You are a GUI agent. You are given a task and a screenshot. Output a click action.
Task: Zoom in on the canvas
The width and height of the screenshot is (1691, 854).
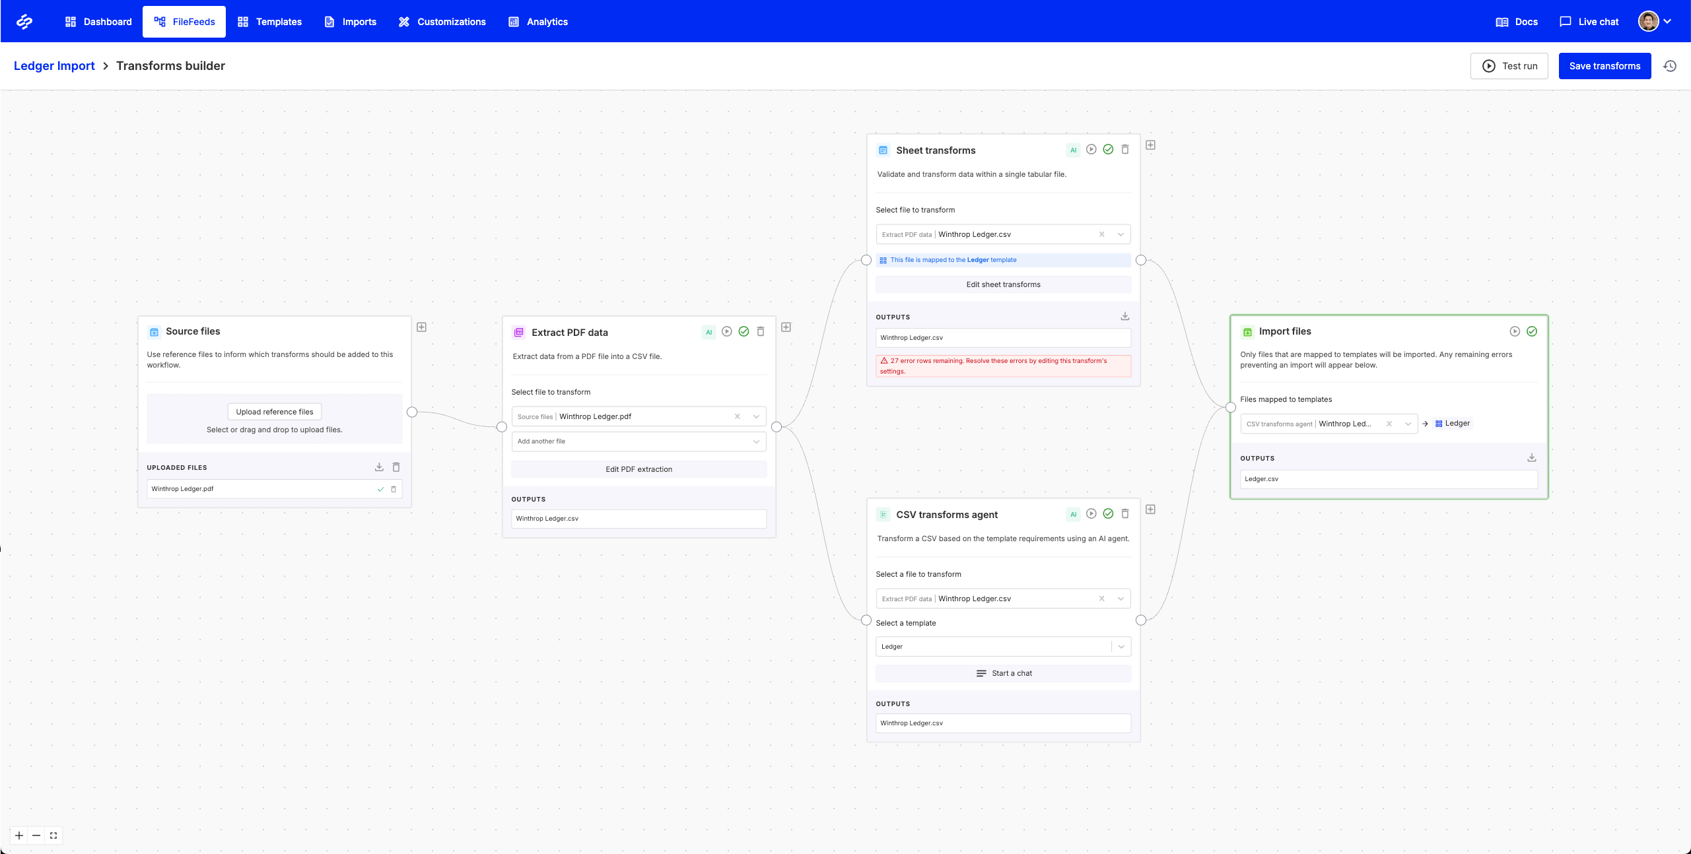(x=19, y=836)
